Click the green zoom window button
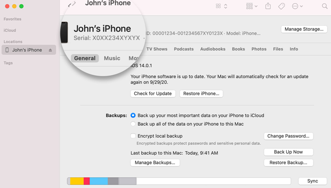The height and width of the screenshot is (188, 331). (22, 6)
